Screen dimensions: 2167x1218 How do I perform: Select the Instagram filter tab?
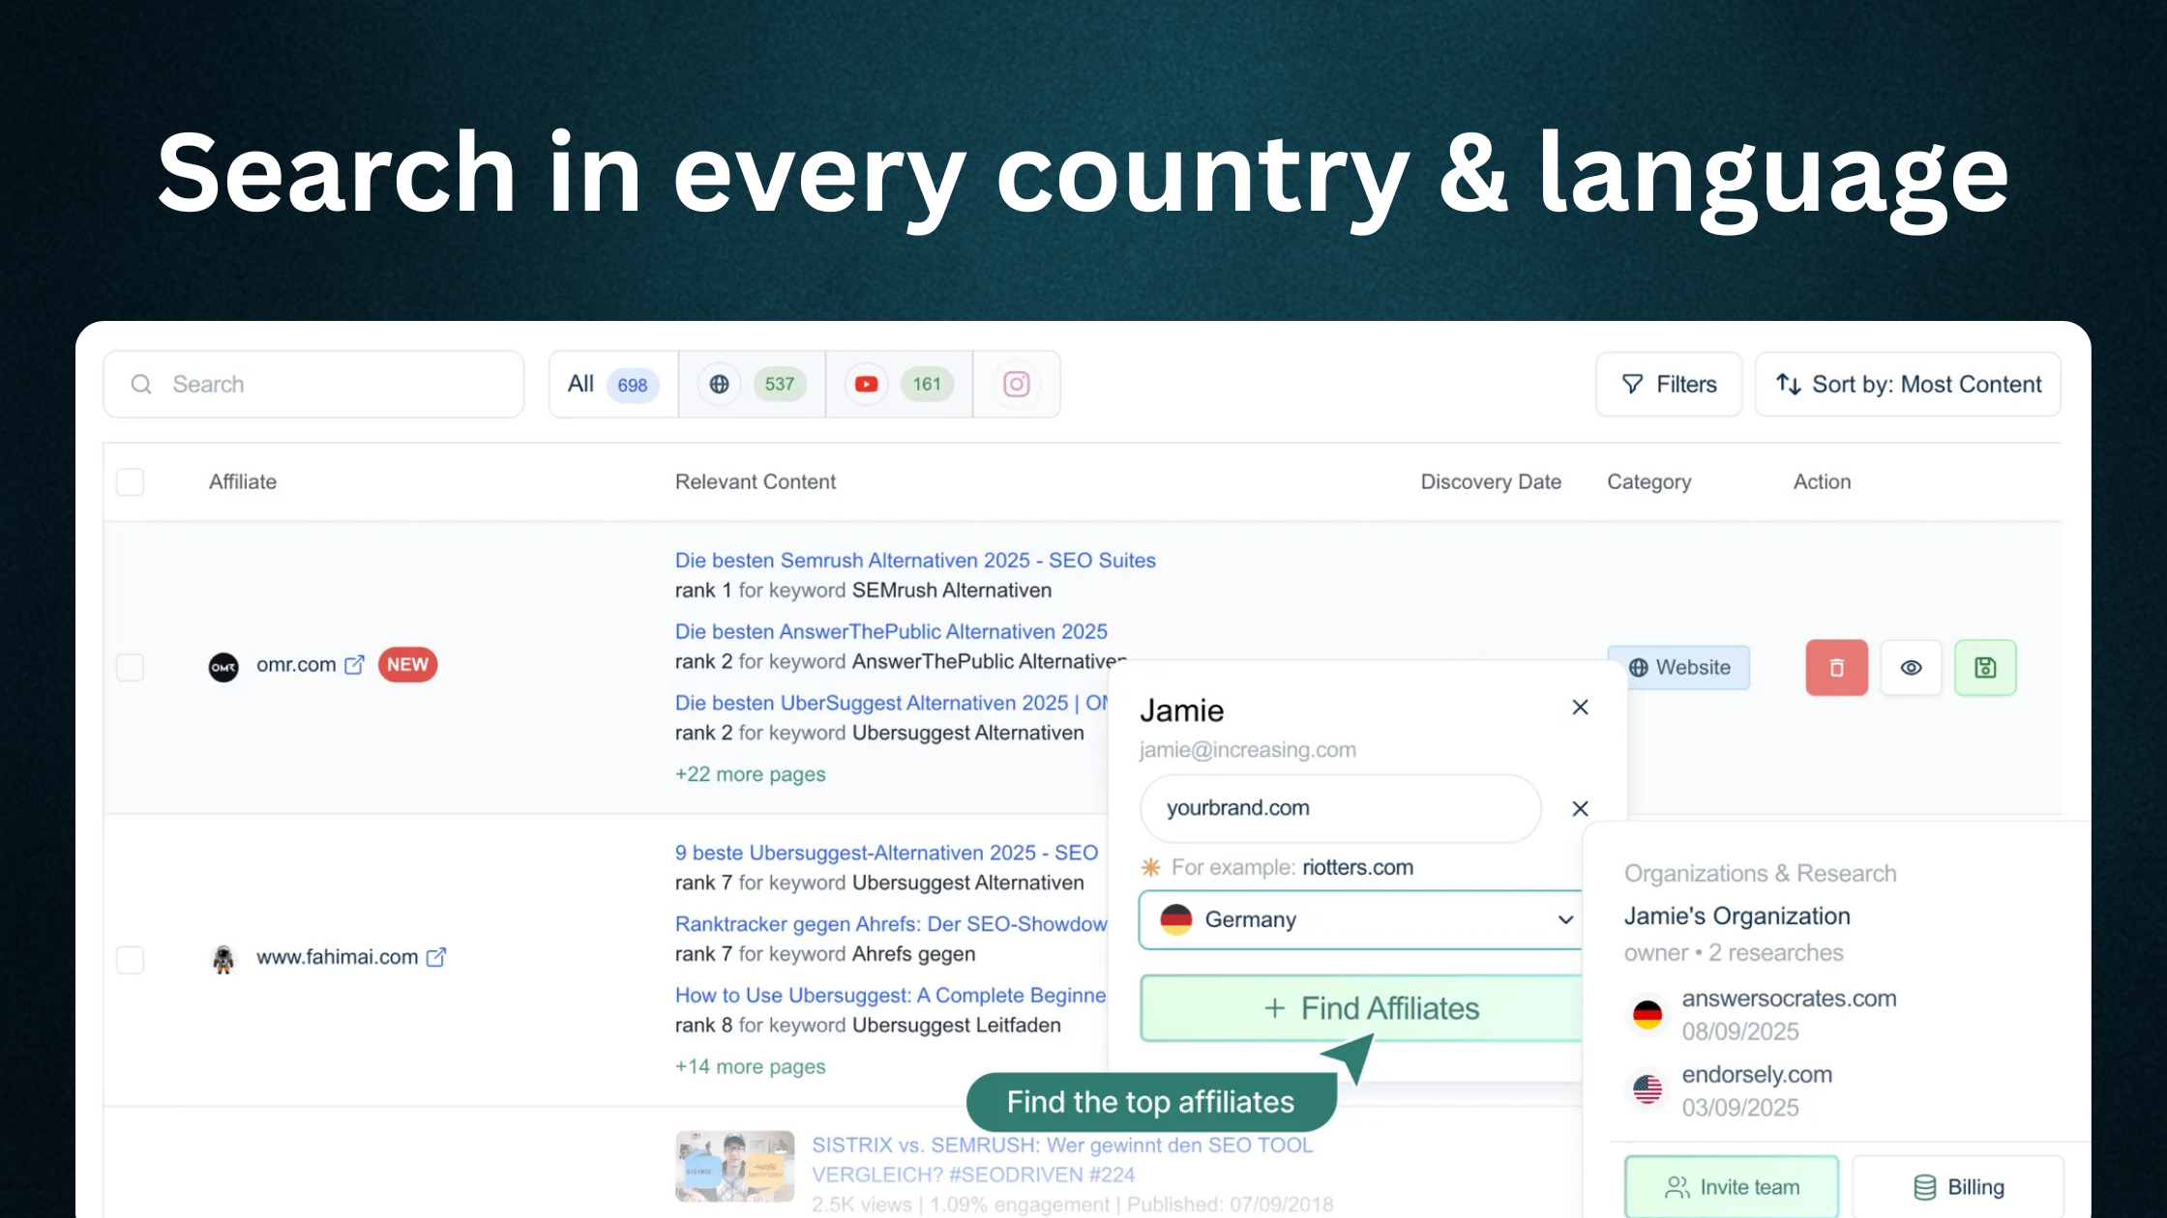click(1016, 385)
